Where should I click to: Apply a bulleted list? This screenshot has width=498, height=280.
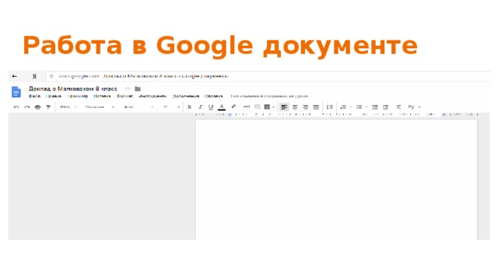(x=359, y=107)
